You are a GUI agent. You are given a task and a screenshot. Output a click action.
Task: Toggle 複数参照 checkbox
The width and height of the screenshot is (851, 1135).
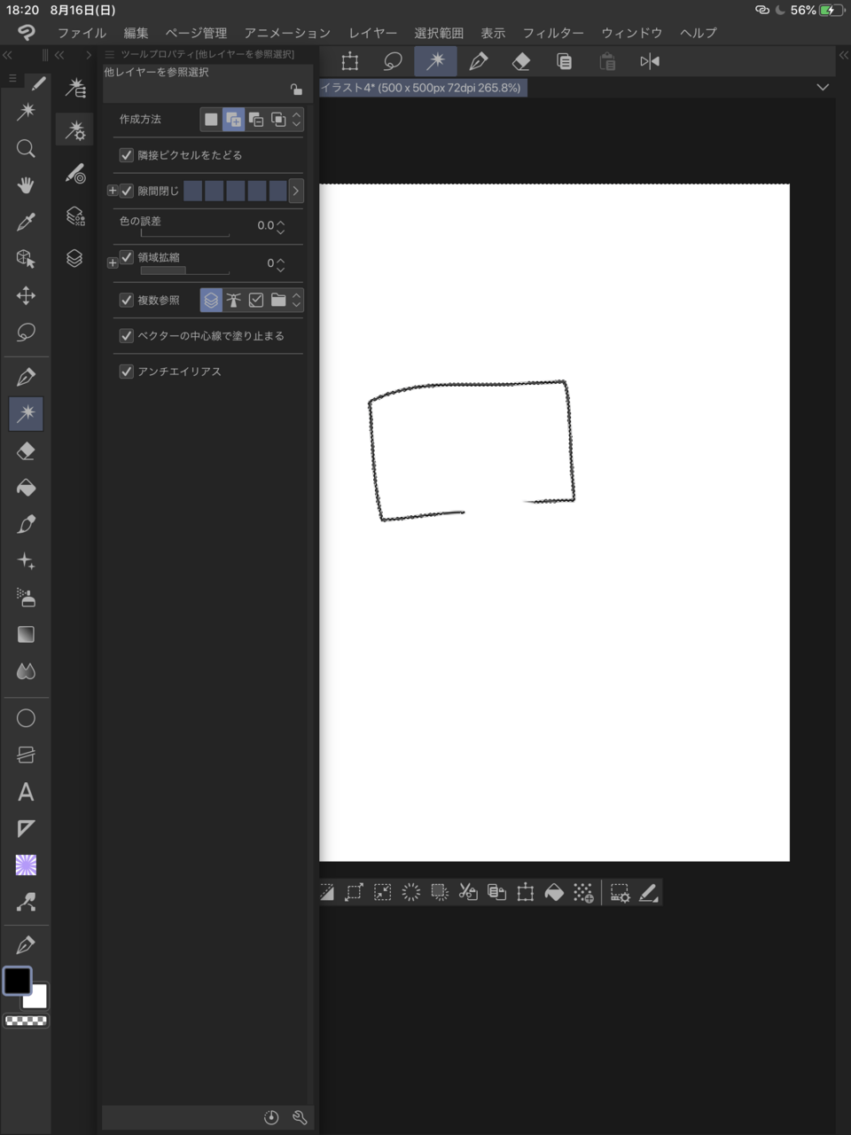tap(126, 301)
